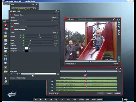Click the Clear marks button

pos(75,99)
